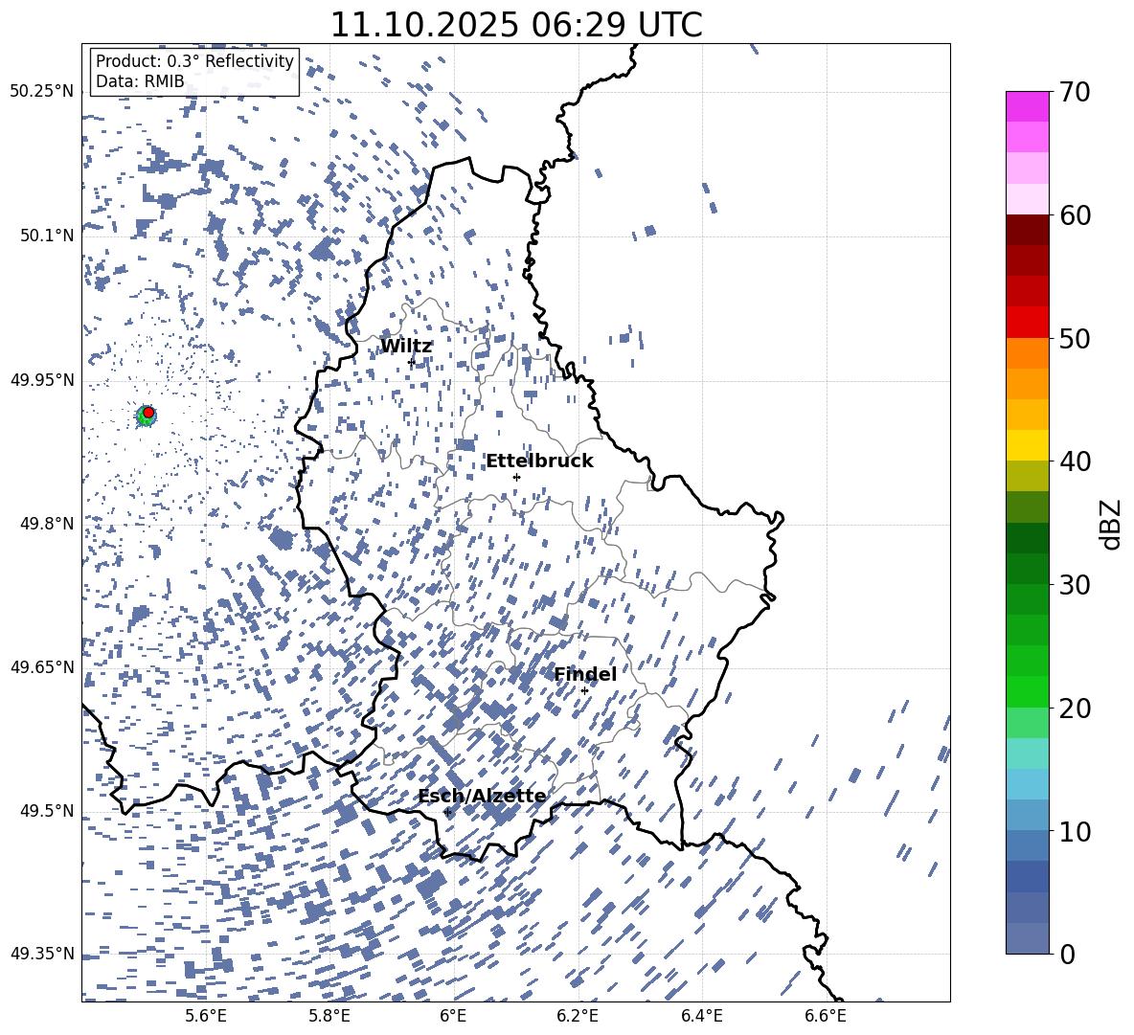This screenshot has height=1035, width=1134.
Task: Click the Findel station cross marker
Action: click(584, 690)
